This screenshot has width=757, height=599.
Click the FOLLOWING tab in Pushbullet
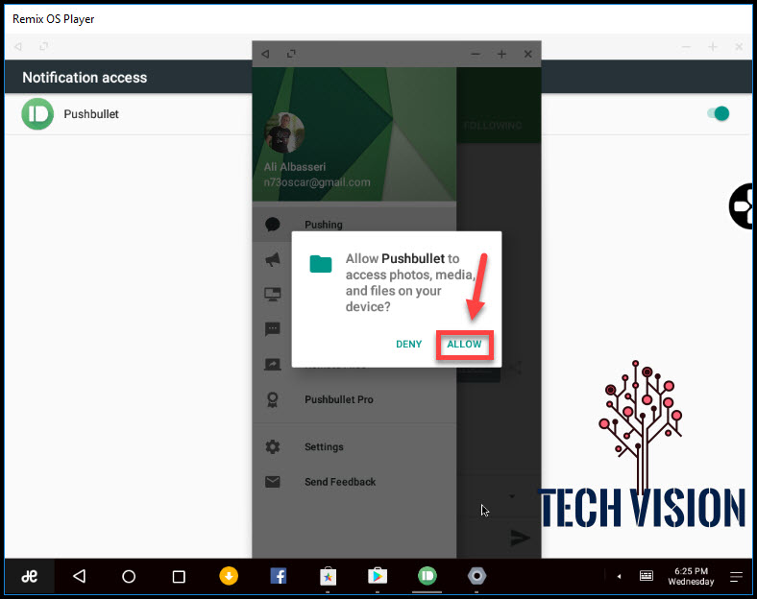tap(493, 126)
